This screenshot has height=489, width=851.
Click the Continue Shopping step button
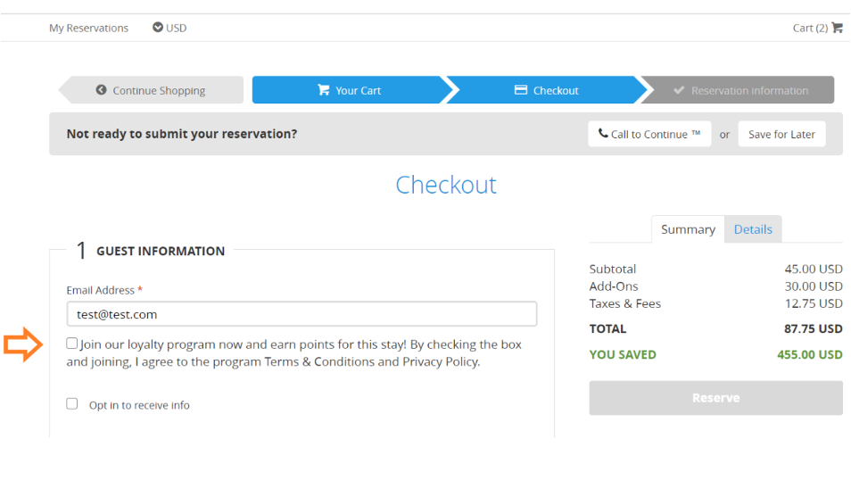[152, 90]
